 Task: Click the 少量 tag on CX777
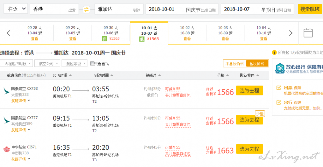(x=260, y=114)
